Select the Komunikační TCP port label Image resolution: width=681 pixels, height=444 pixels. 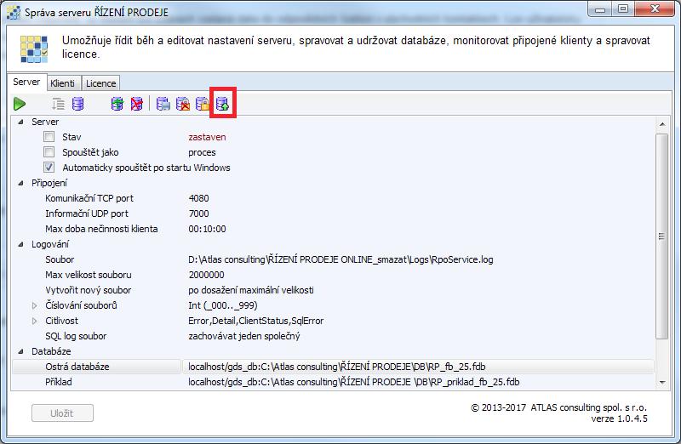coord(89,198)
